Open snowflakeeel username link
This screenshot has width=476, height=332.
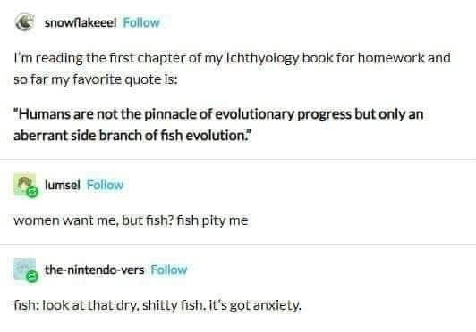81,22
